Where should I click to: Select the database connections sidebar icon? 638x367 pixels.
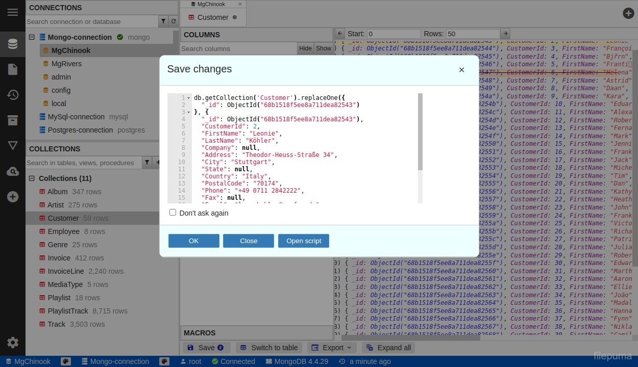point(13,44)
